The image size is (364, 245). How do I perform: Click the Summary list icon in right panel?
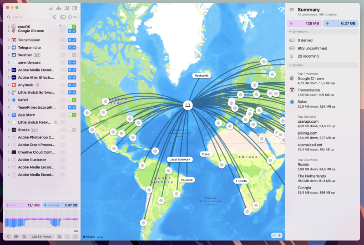point(292,10)
